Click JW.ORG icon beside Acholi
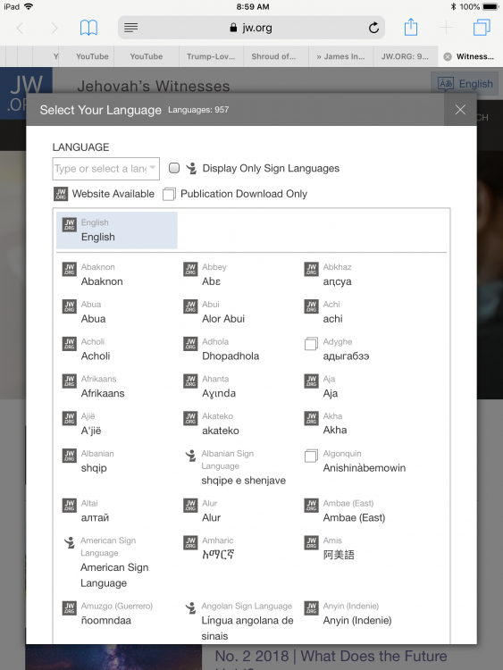 69,344
